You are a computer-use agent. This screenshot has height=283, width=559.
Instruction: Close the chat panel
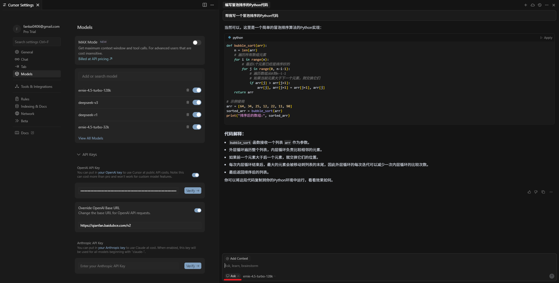click(x=553, y=5)
